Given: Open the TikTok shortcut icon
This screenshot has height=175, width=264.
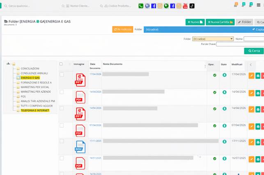Looking at the screenshot, I should point(192,6).
